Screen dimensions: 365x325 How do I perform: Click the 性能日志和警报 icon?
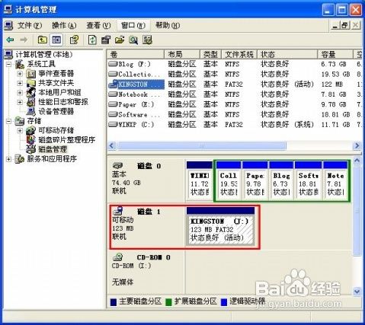(31, 102)
